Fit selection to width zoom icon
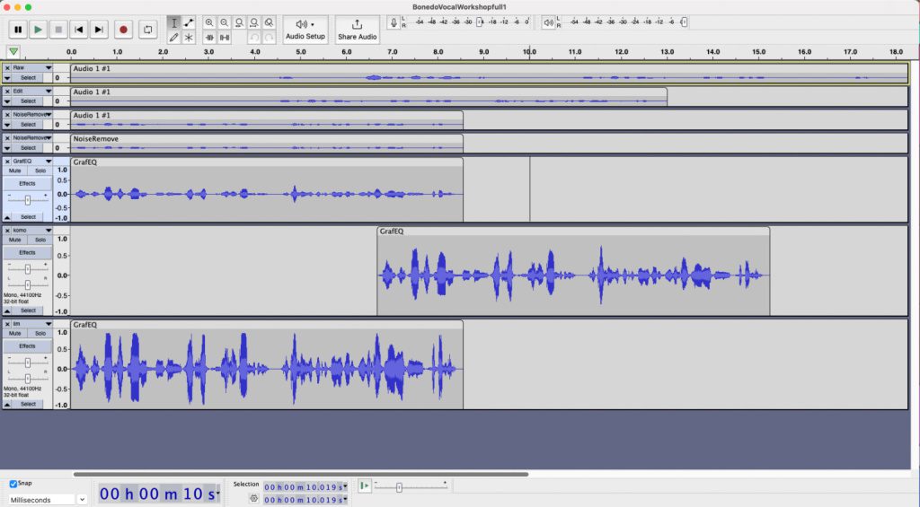The width and height of the screenshot is (920, 507). point(239,22)
